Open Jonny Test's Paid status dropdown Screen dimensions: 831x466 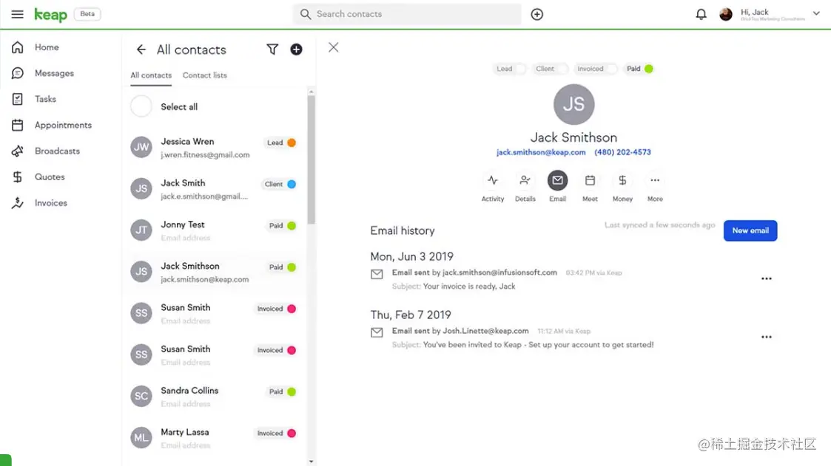click(282, 226)
